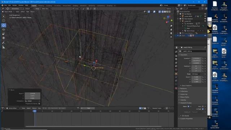The width and height of the screenshot is (231, 130).
Task: Activate the Move tool
Action: (4, 25)
